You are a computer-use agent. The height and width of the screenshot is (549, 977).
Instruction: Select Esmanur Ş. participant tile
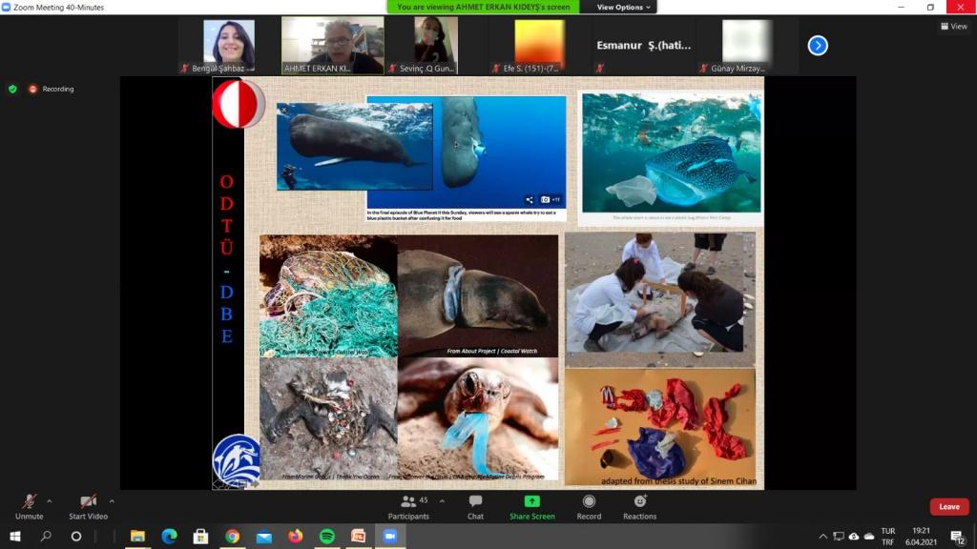[x=643, y=46]
